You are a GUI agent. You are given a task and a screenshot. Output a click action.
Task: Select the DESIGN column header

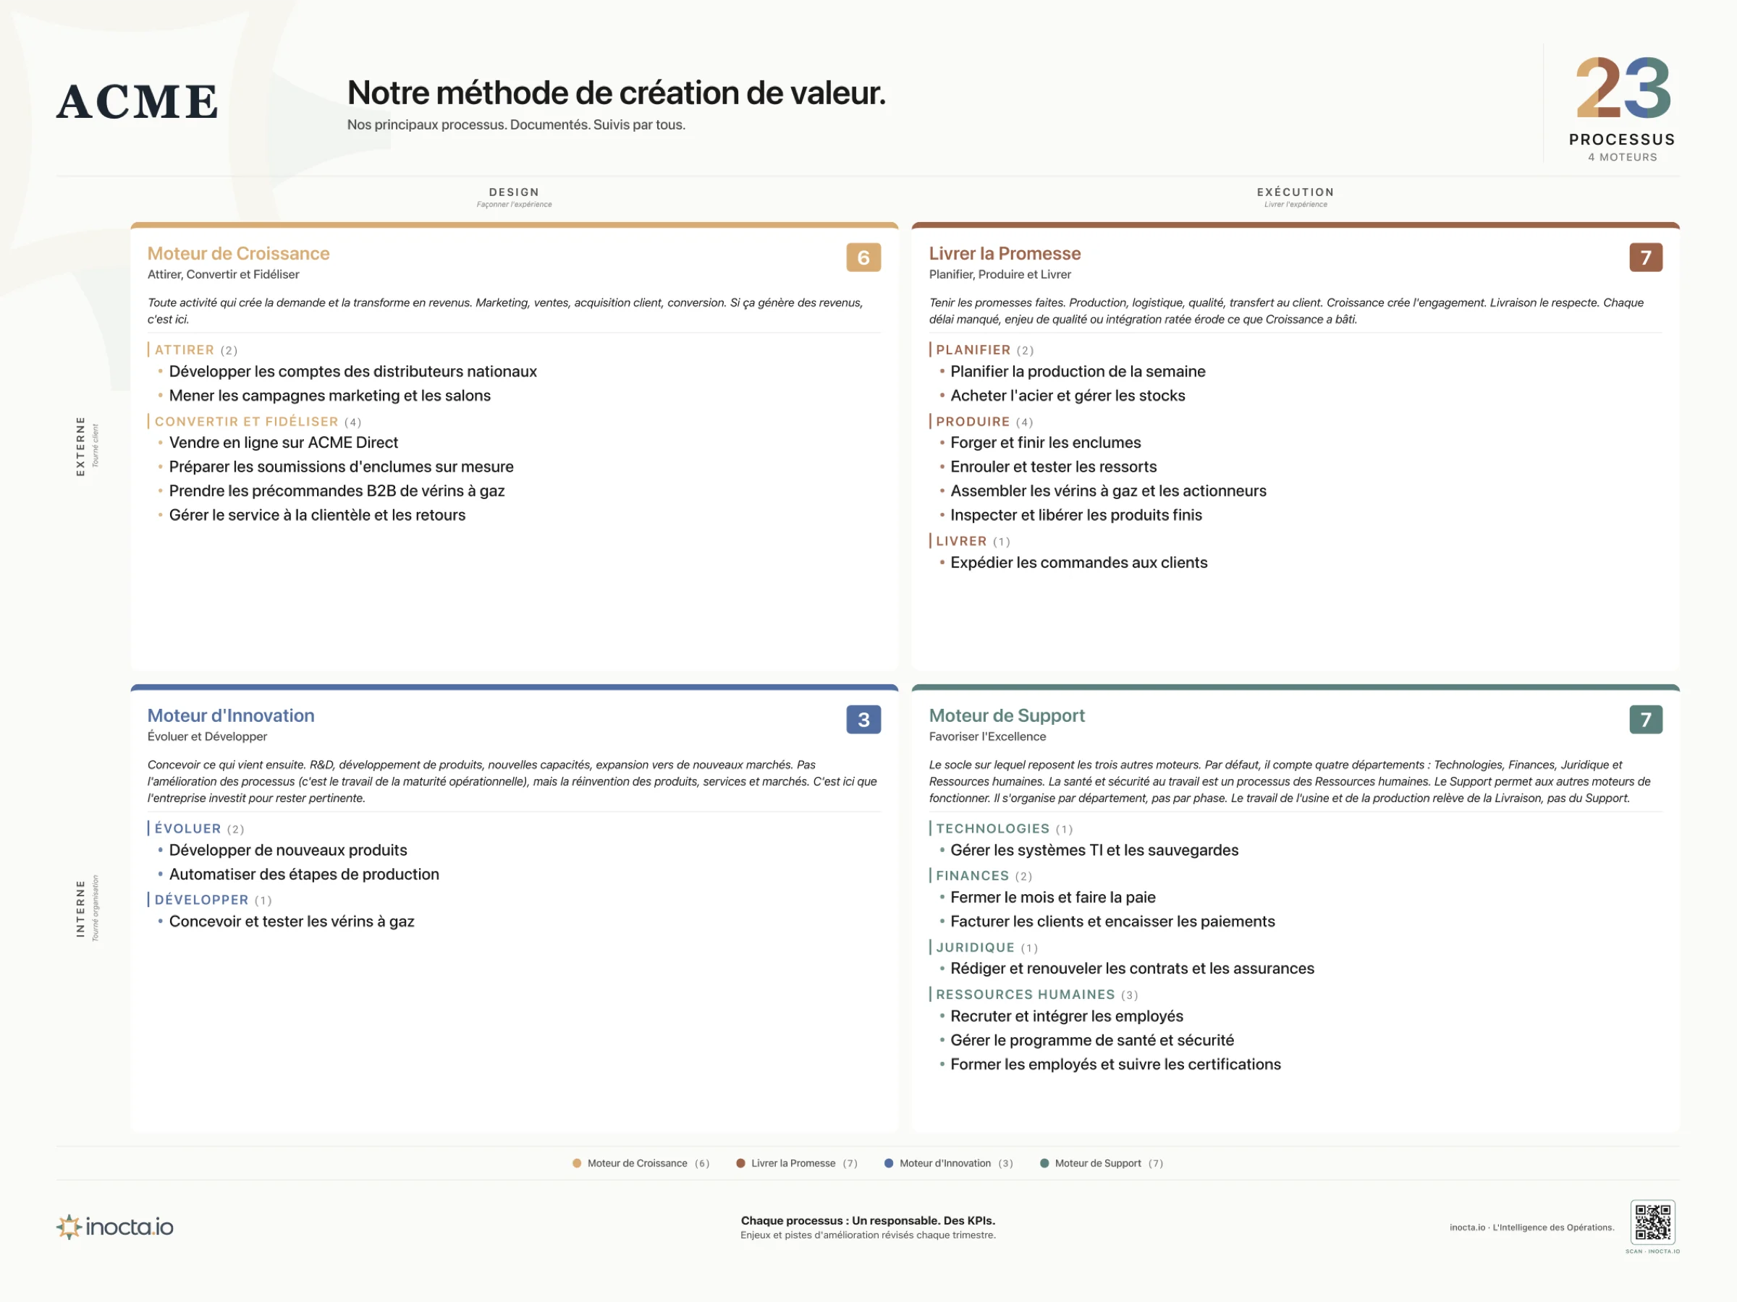coord(515,192)
